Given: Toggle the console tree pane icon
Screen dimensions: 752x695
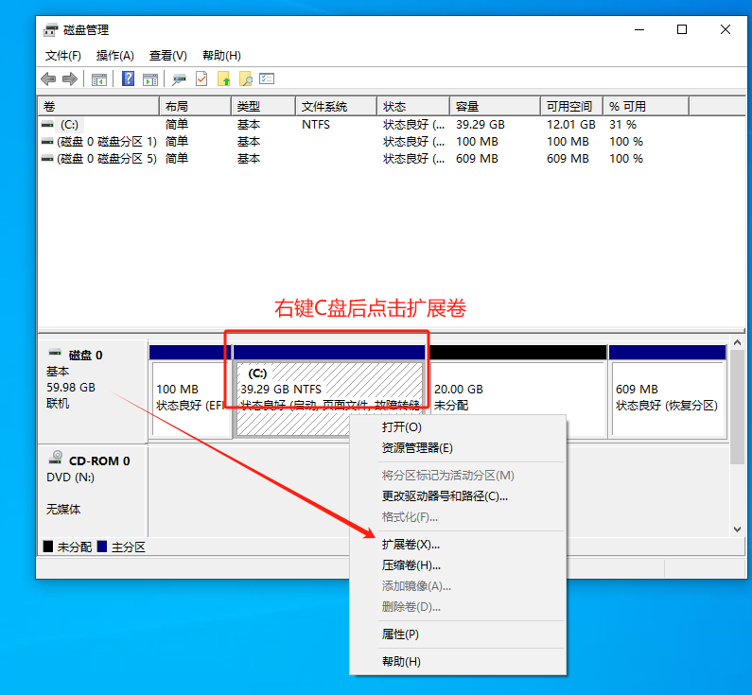Looking at the screenshot, I should point(99,79).
